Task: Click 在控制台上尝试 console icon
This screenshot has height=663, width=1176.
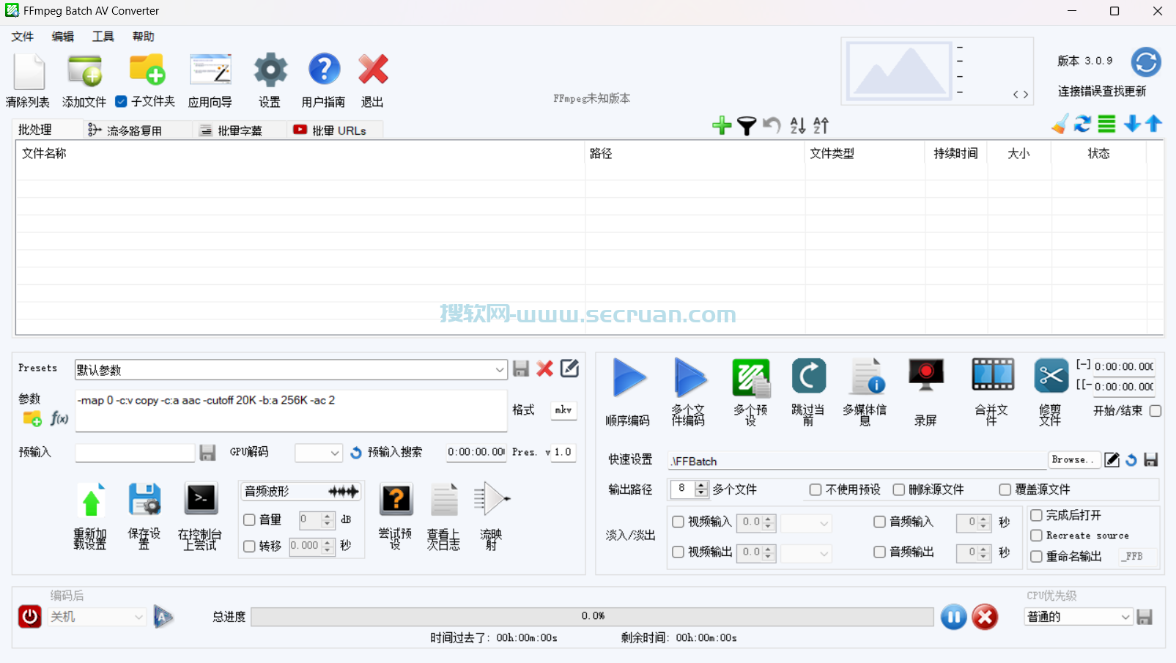Action: pyautogui.click(x=201, y=499)
